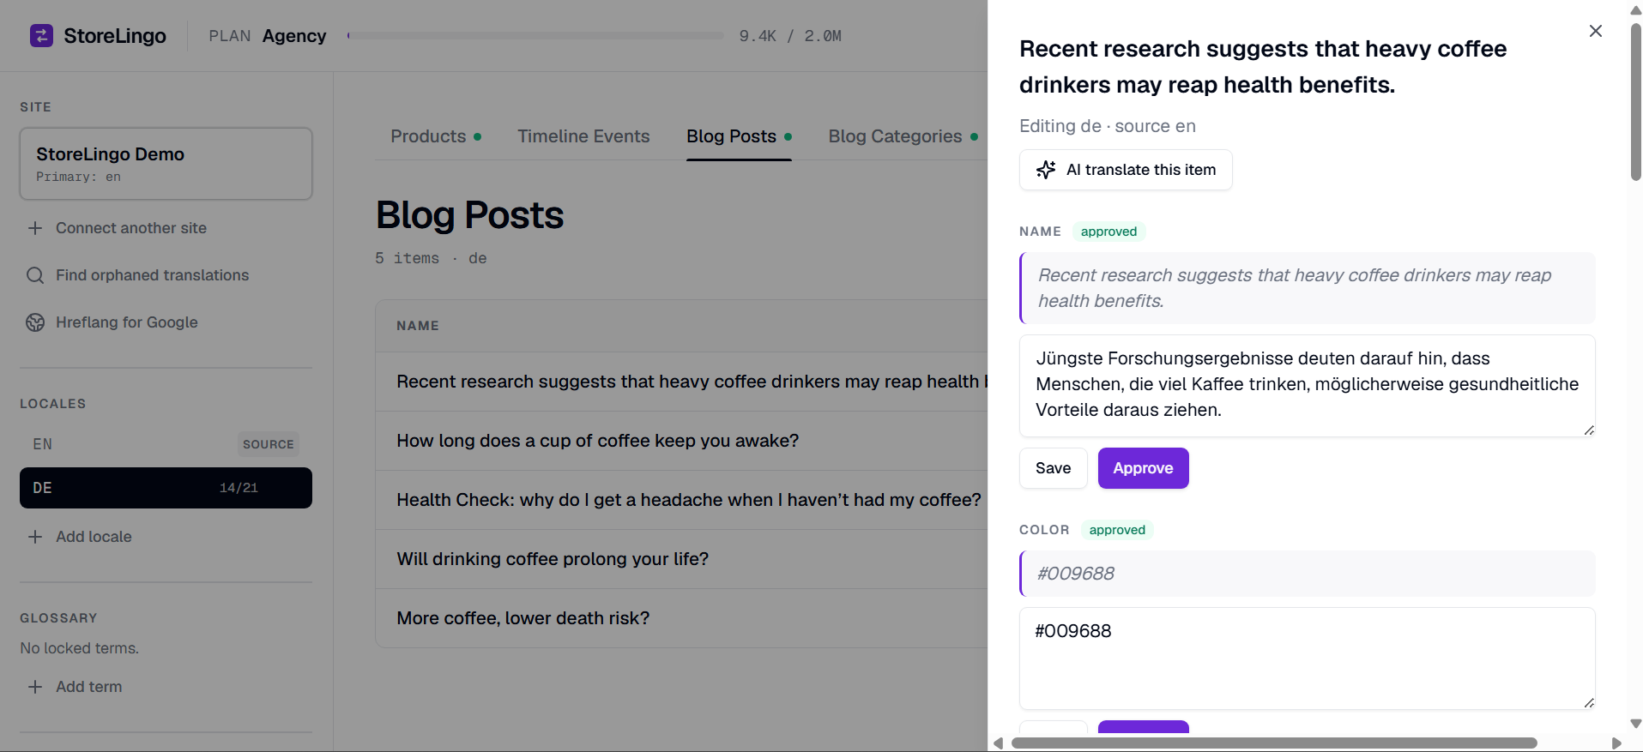Click the approved badge next to NAME
1643x752 pixels.
point(1108,232)
